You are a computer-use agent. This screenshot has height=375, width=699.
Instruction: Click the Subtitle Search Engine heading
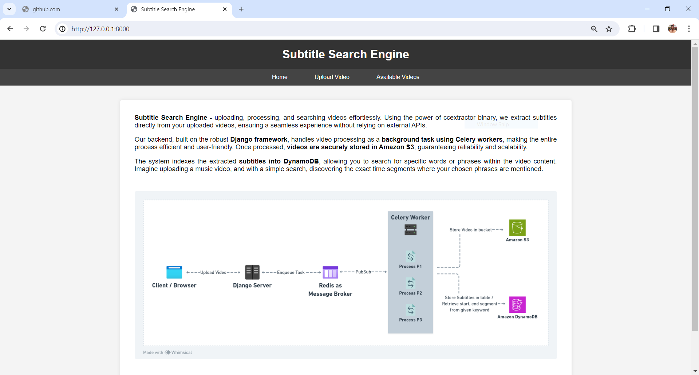(x=345, y=54)
